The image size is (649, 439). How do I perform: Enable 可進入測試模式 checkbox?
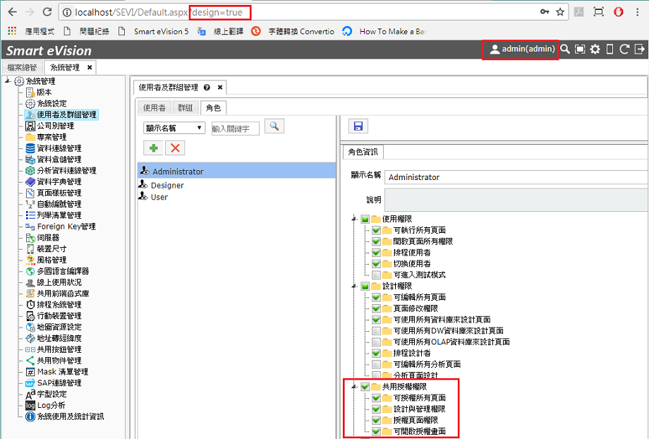point(376,275)
